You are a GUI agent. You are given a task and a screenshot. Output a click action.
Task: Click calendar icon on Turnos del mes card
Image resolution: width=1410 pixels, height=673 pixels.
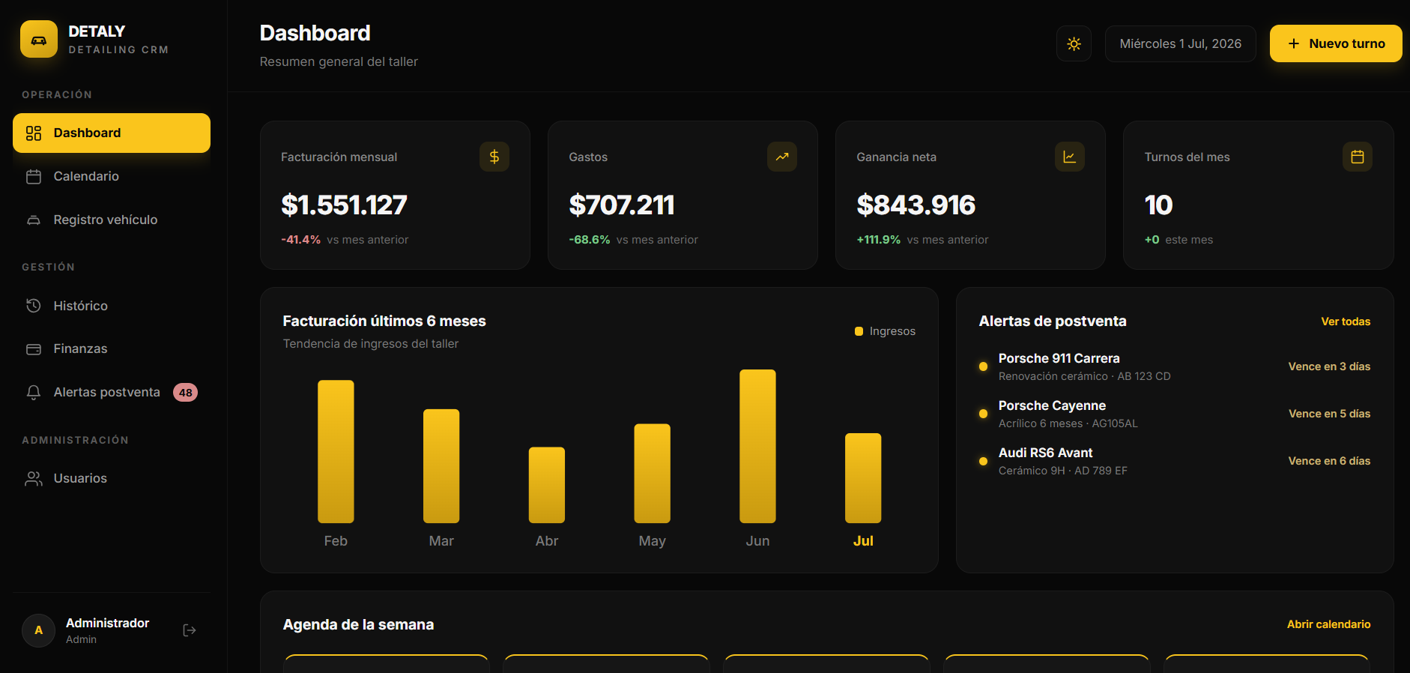click(1358, 157)
